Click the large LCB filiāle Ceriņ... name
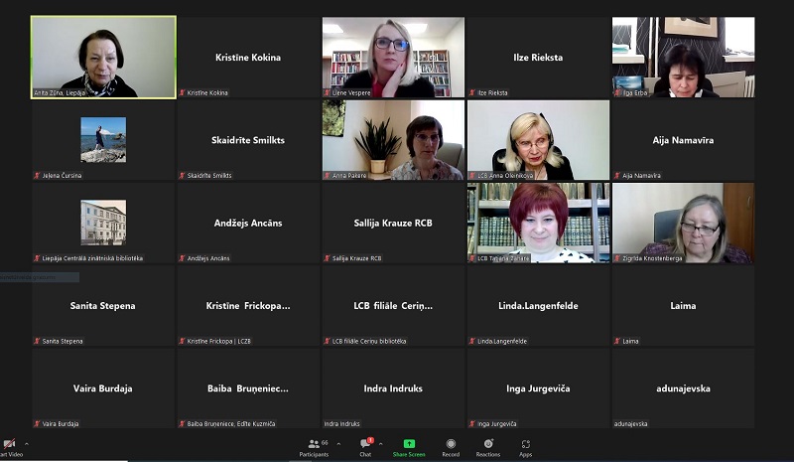 393,305
